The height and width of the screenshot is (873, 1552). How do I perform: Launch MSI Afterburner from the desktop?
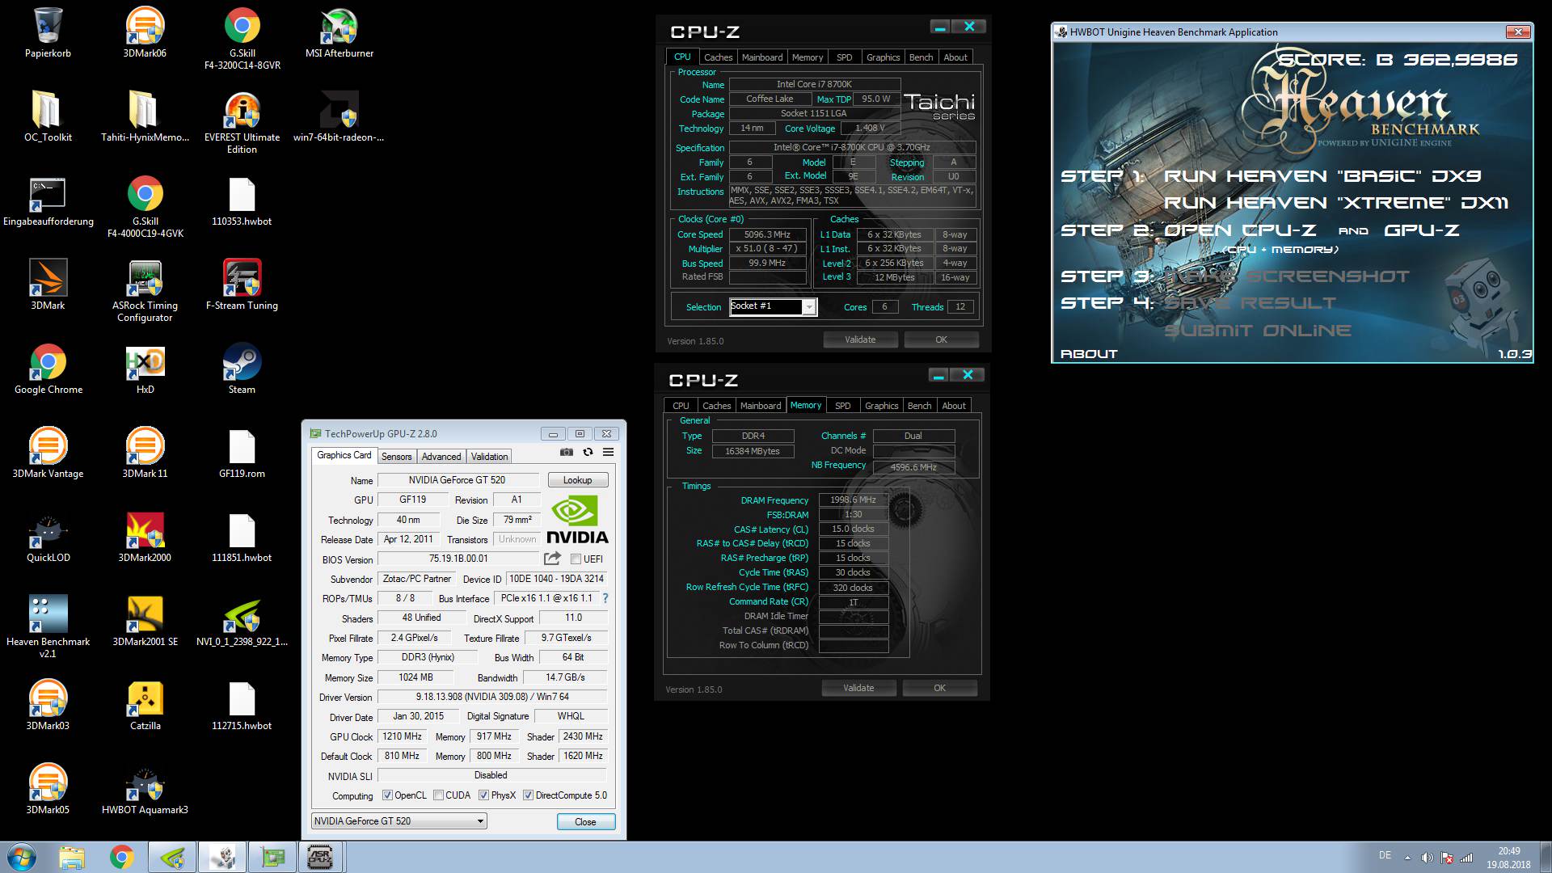coord(339,33)
